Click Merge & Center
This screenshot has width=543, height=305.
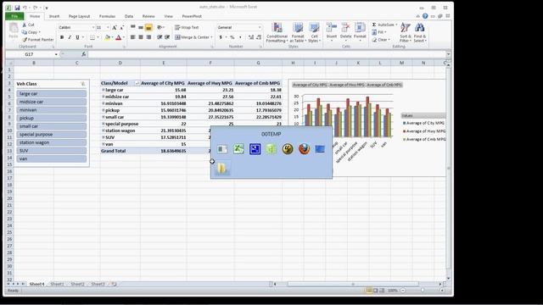pos(194,37)
